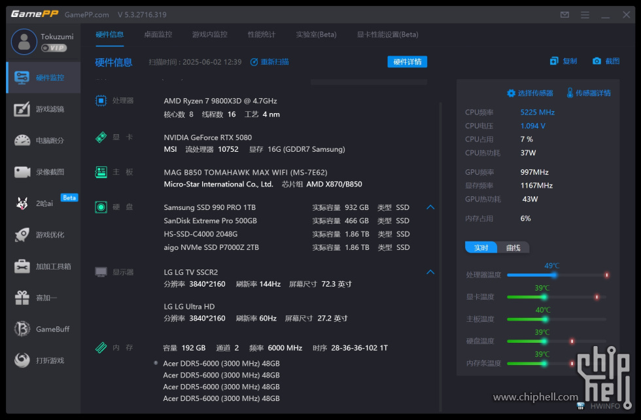Screen dimensions: 641x420
Task: Open 加加工具箱 toolbox
Action: pos(43,267)
